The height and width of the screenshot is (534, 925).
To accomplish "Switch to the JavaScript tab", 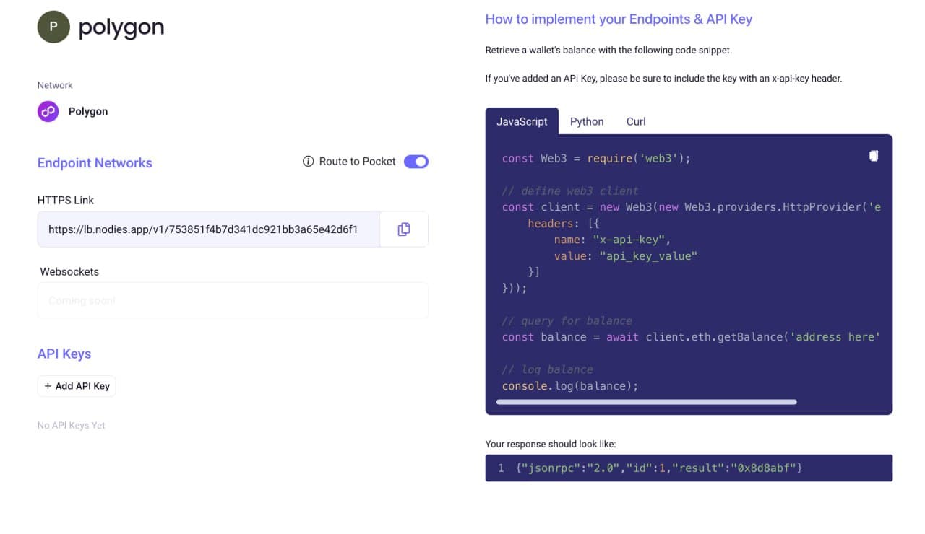I will [x=522, y=121].
